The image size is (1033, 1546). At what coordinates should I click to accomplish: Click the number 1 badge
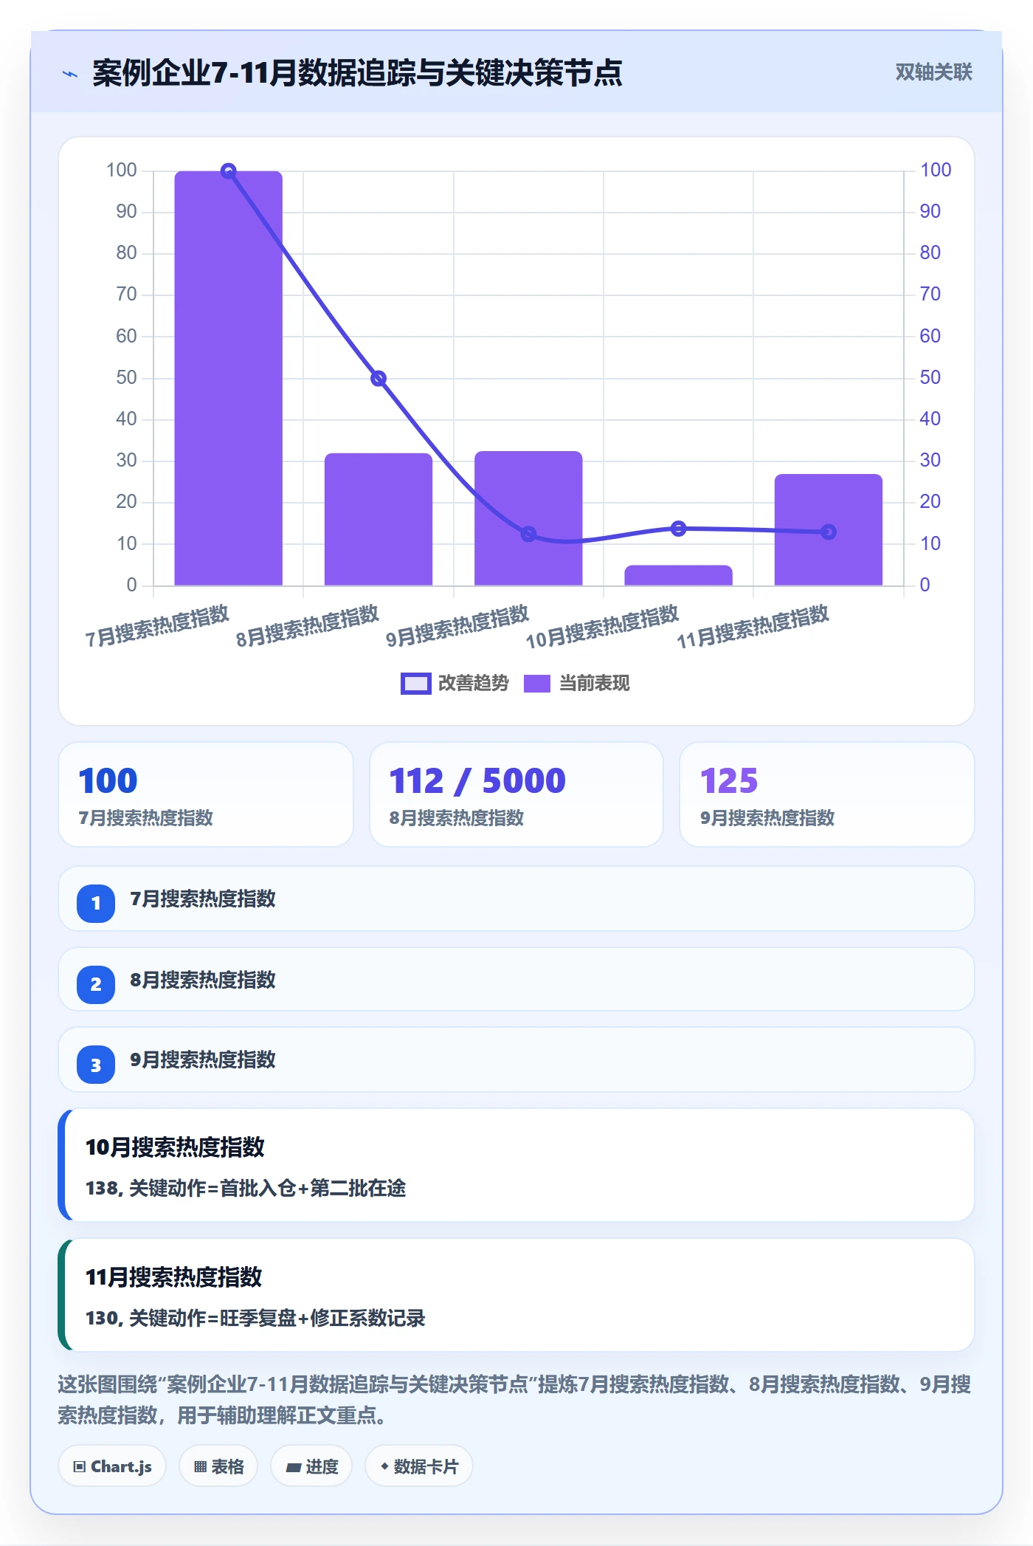pyautogui.click(x=96, y=903)
